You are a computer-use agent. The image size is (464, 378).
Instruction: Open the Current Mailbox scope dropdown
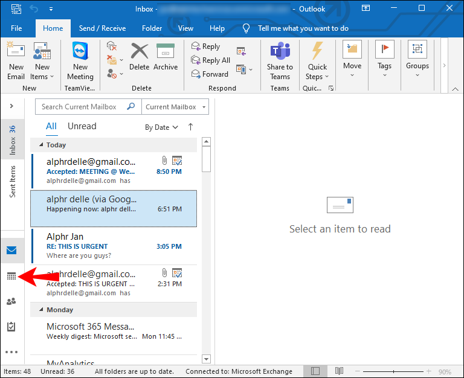[x=175, y=107]
